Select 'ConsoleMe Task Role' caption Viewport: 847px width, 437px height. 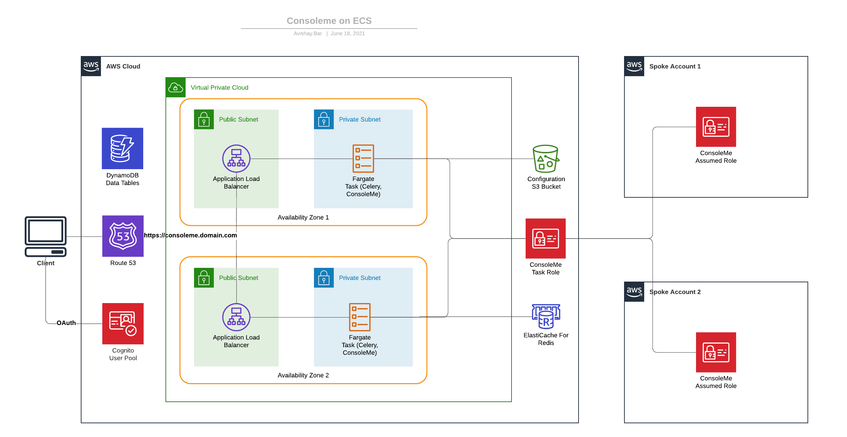546,269
